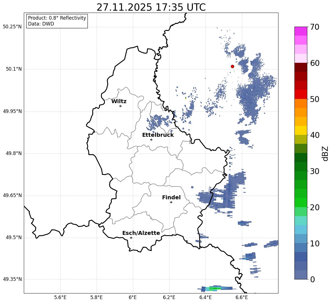Click the 49.65°N latitude tick label

point(12,195)
